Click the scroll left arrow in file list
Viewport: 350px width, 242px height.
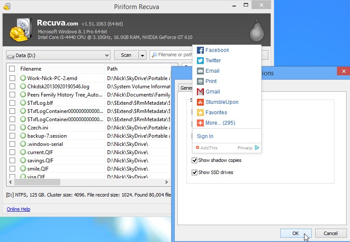(x=10, y=182)
